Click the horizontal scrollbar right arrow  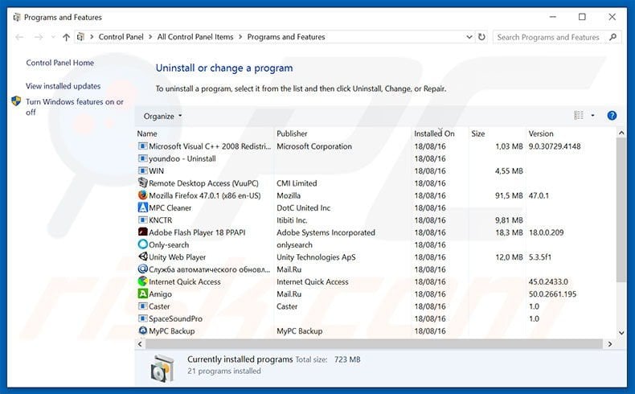point(610,344)
